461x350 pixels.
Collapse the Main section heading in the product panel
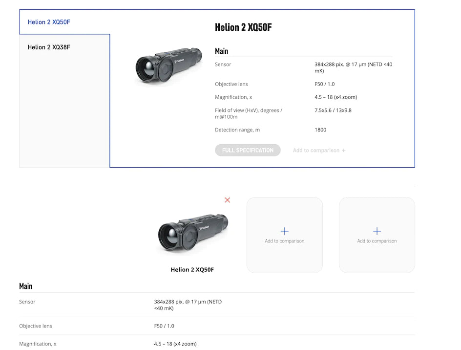pos(222,51)
